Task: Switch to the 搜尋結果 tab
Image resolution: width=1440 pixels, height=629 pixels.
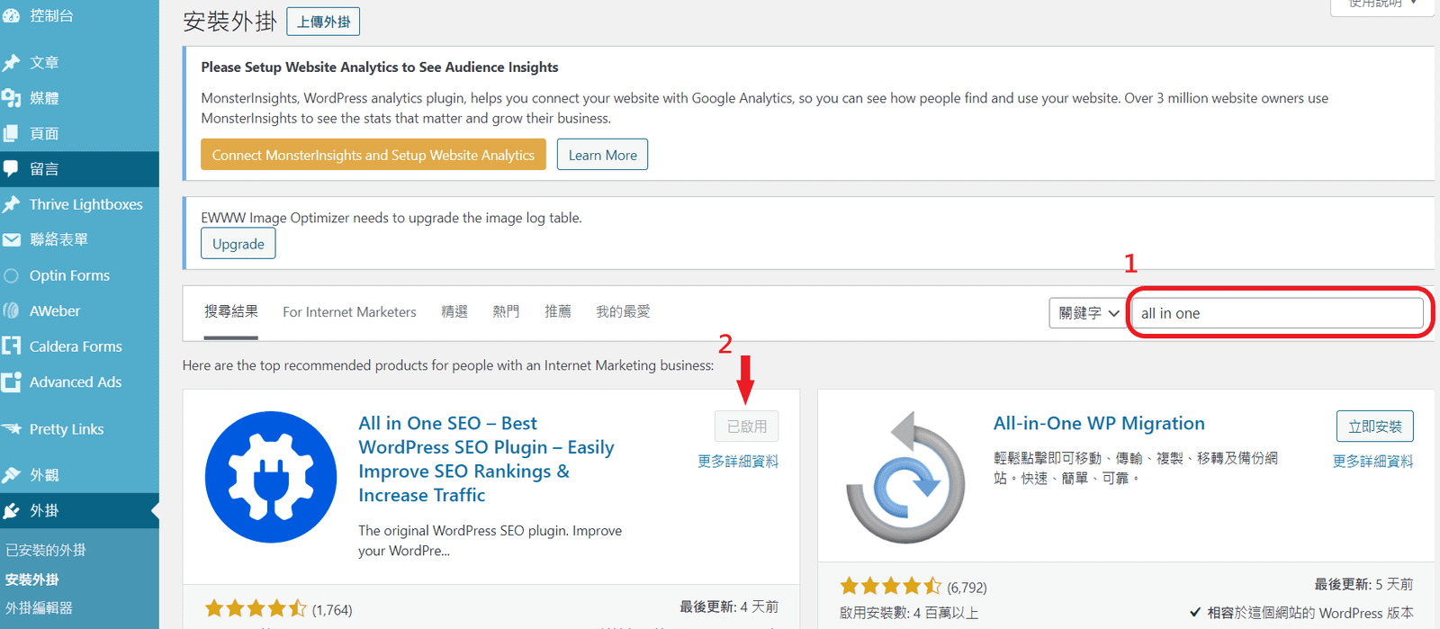Action: 231,311
